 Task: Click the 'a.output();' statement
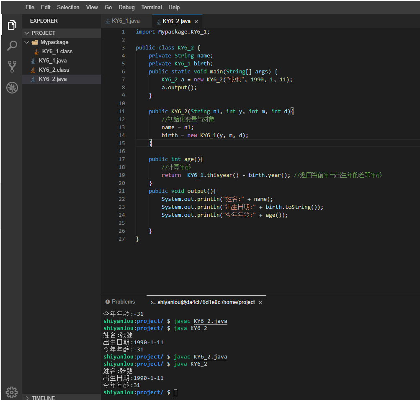pyautogui.click(x=179, y=88)
